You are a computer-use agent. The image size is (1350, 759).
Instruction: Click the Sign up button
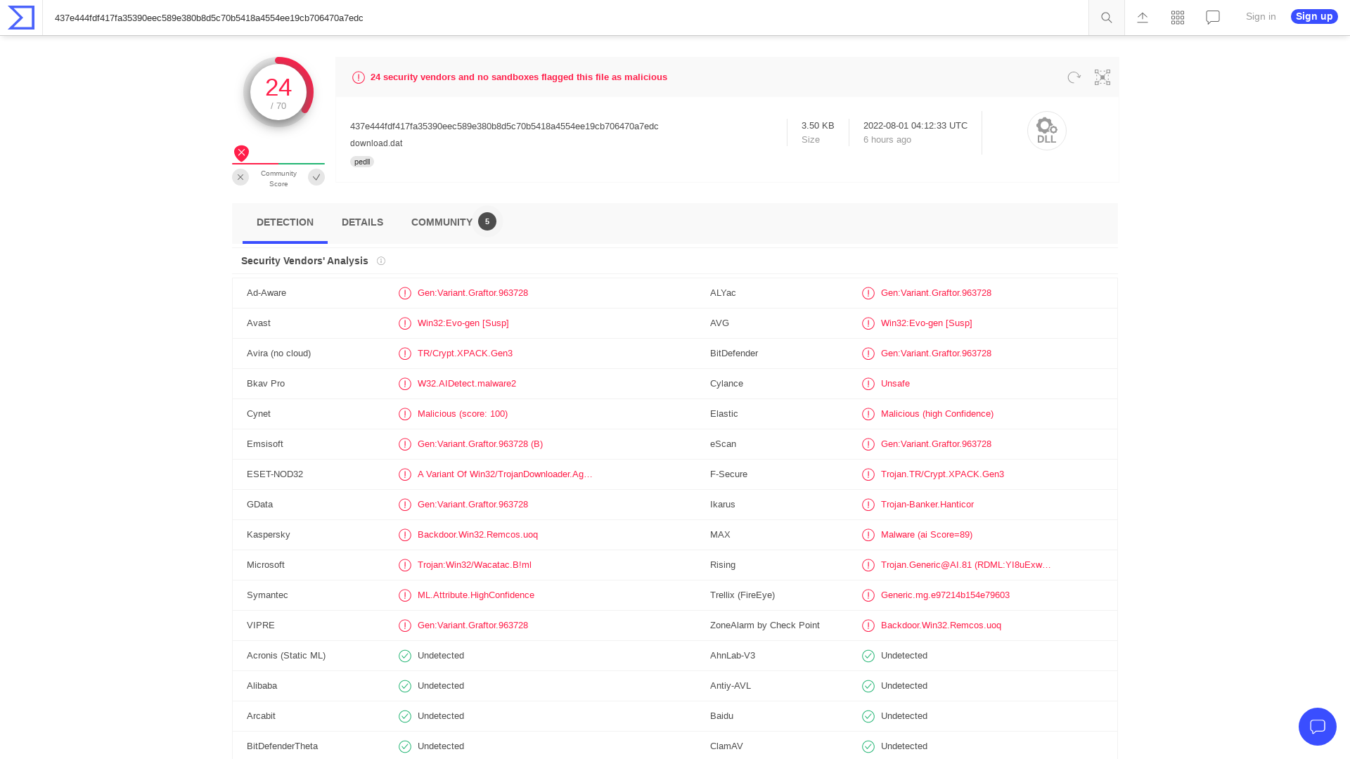pyautogui.click(x=1313, y=16)
